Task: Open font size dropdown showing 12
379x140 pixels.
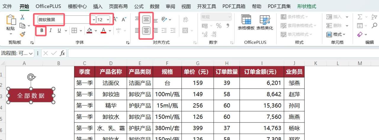Action: [x=108, y=20]
